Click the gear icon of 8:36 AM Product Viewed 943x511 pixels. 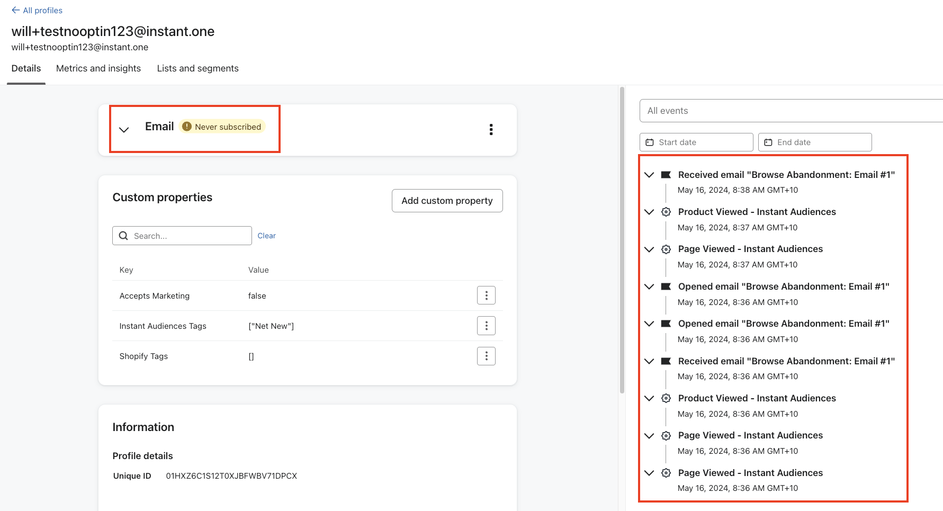[666, 398]
